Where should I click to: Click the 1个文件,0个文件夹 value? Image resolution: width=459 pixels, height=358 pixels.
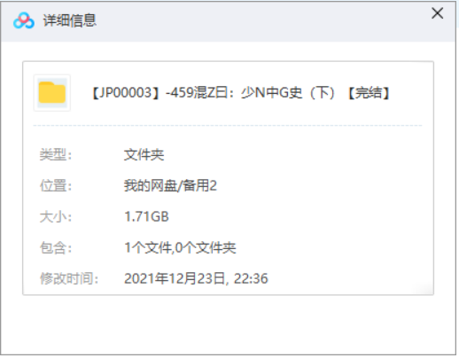tap(180, 247)
